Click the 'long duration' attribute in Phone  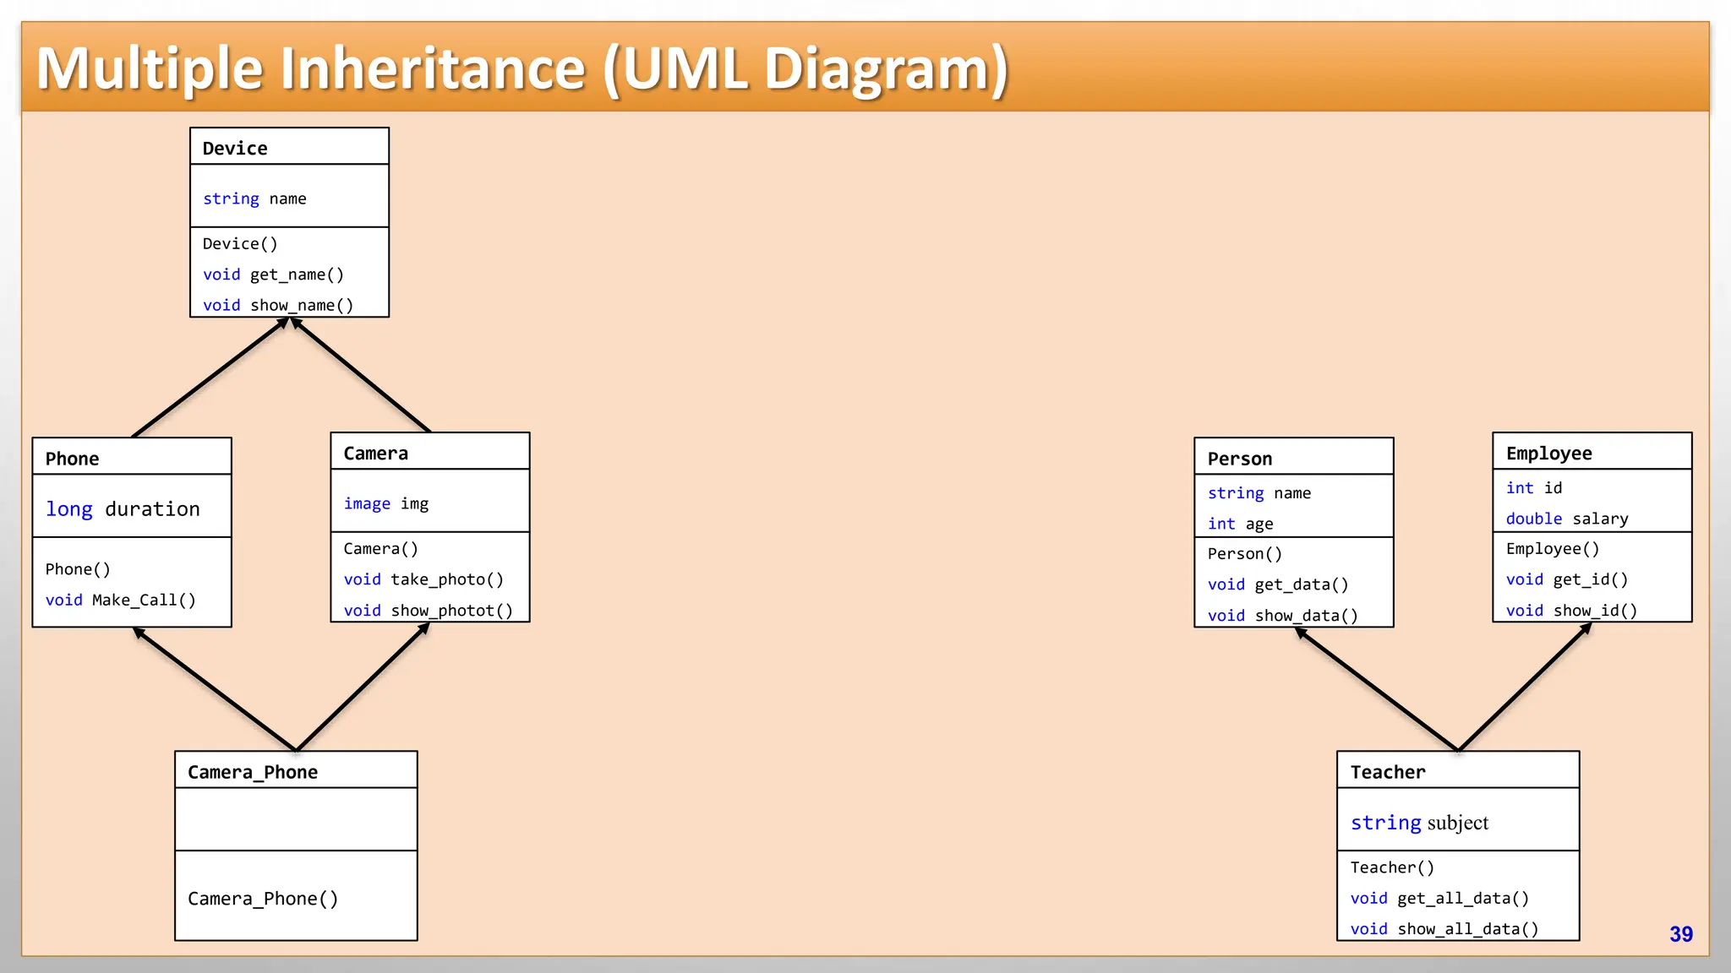tap(123, 508)
